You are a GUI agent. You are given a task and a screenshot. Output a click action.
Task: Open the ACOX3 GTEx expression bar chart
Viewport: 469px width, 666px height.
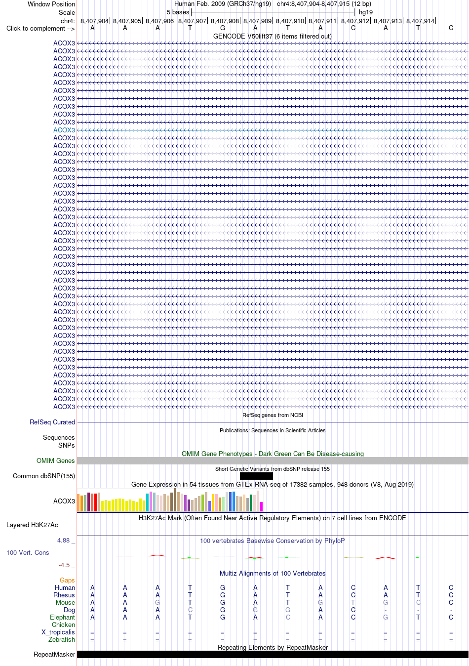pos(170,500)
